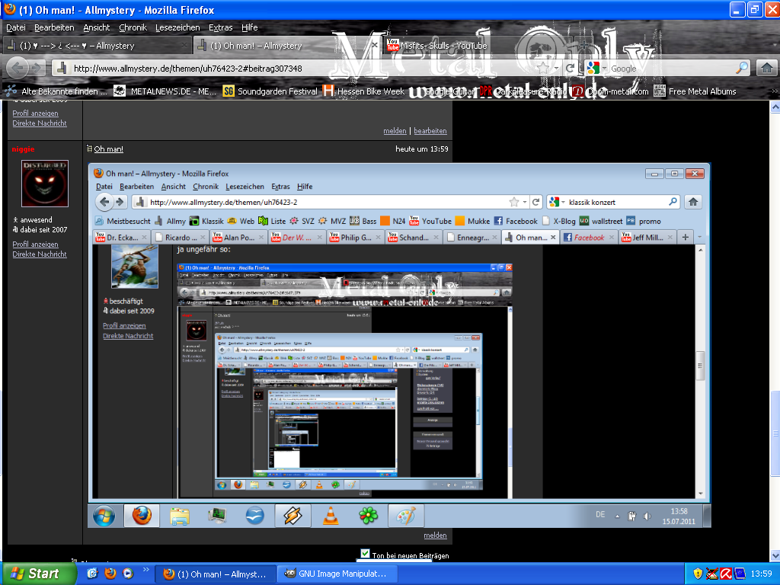Click the melden link next to bearbeiten
The image size is (780, 585).
[x=395, y=131]
